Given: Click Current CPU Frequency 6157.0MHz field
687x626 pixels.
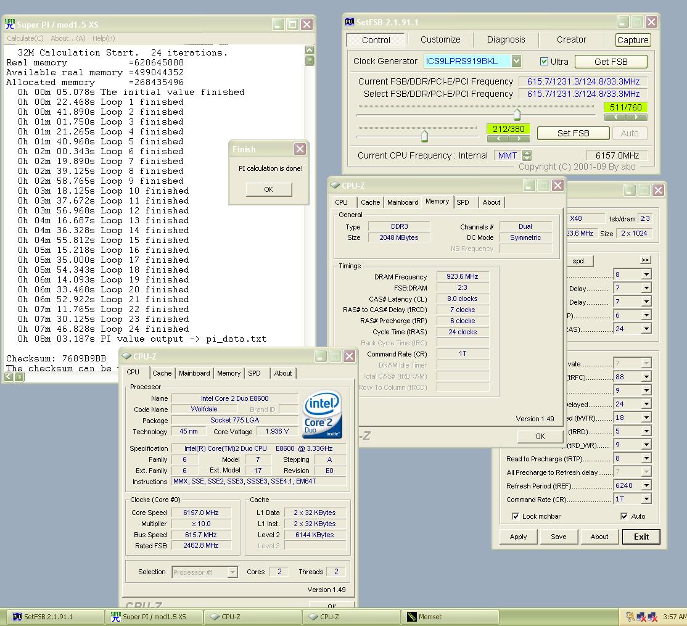Looking at the screenshot, I should tap(617, 155).
